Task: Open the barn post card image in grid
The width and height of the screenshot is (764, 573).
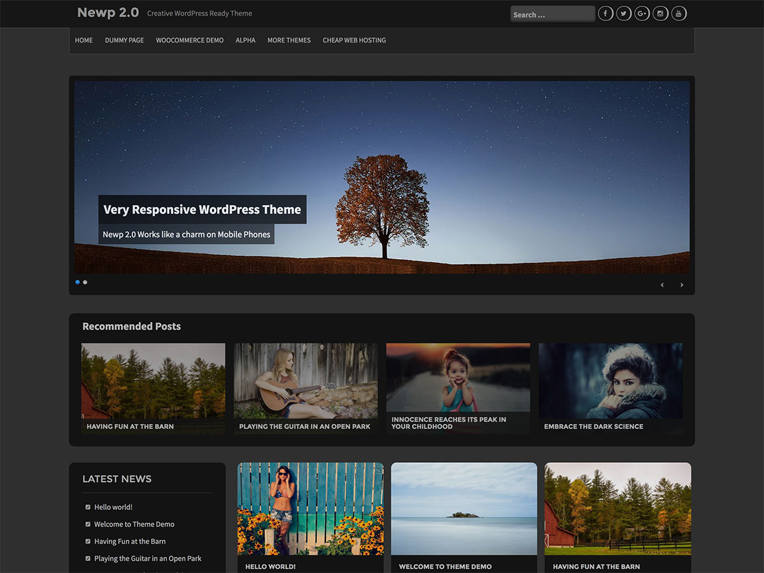Action: [618, 509]
